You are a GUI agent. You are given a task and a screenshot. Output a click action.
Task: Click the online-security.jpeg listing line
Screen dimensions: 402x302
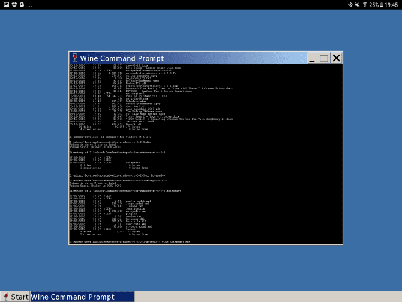coord(113,76)
